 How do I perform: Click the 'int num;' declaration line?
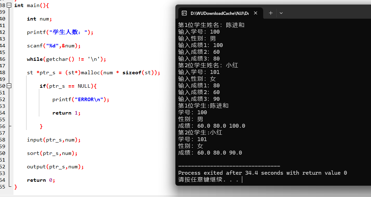point(39,19)
